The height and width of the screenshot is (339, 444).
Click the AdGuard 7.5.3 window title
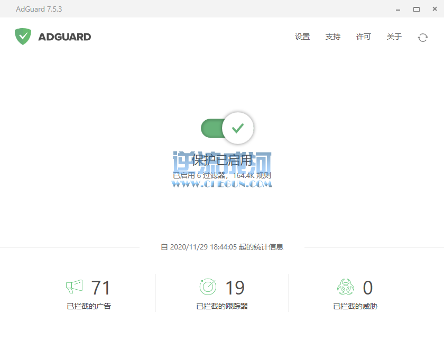pyautogui.click(x=39, y=9)
